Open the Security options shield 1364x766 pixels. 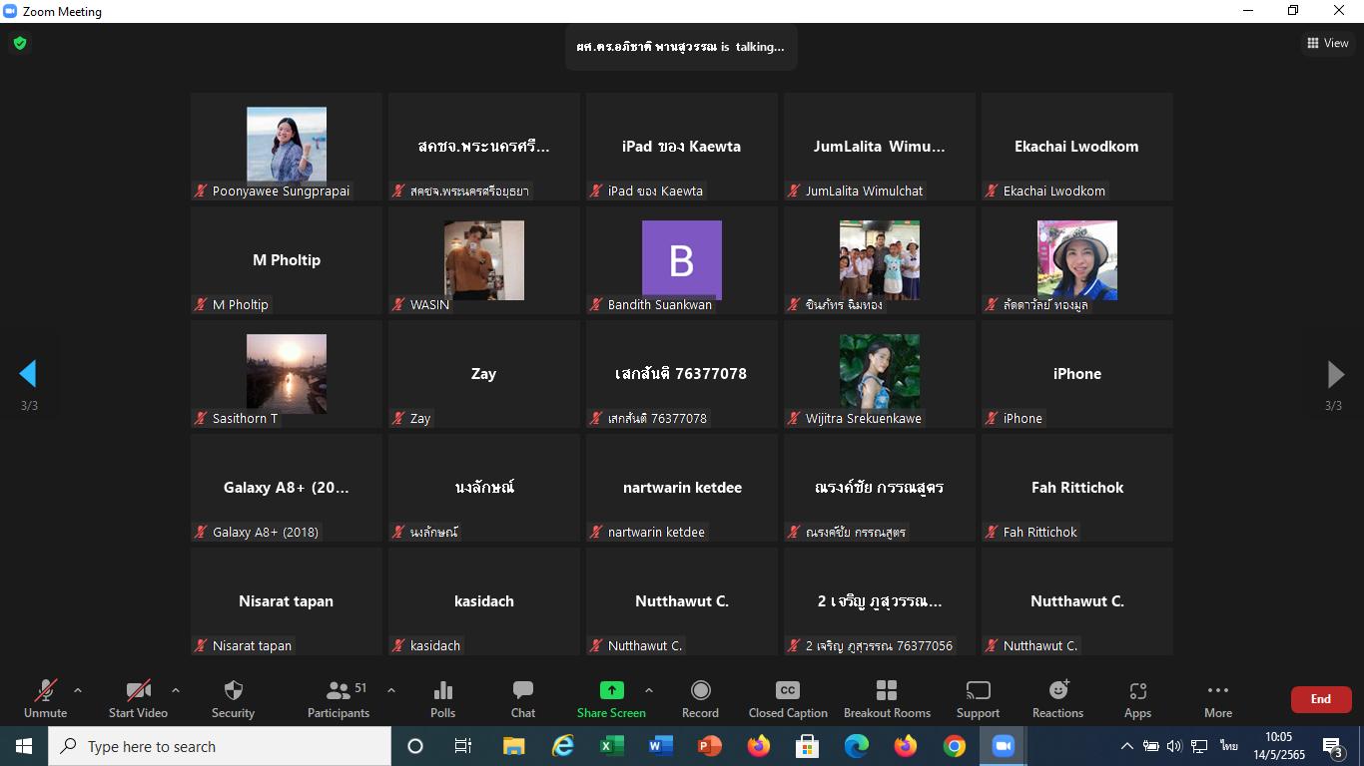tap(233, 698)
